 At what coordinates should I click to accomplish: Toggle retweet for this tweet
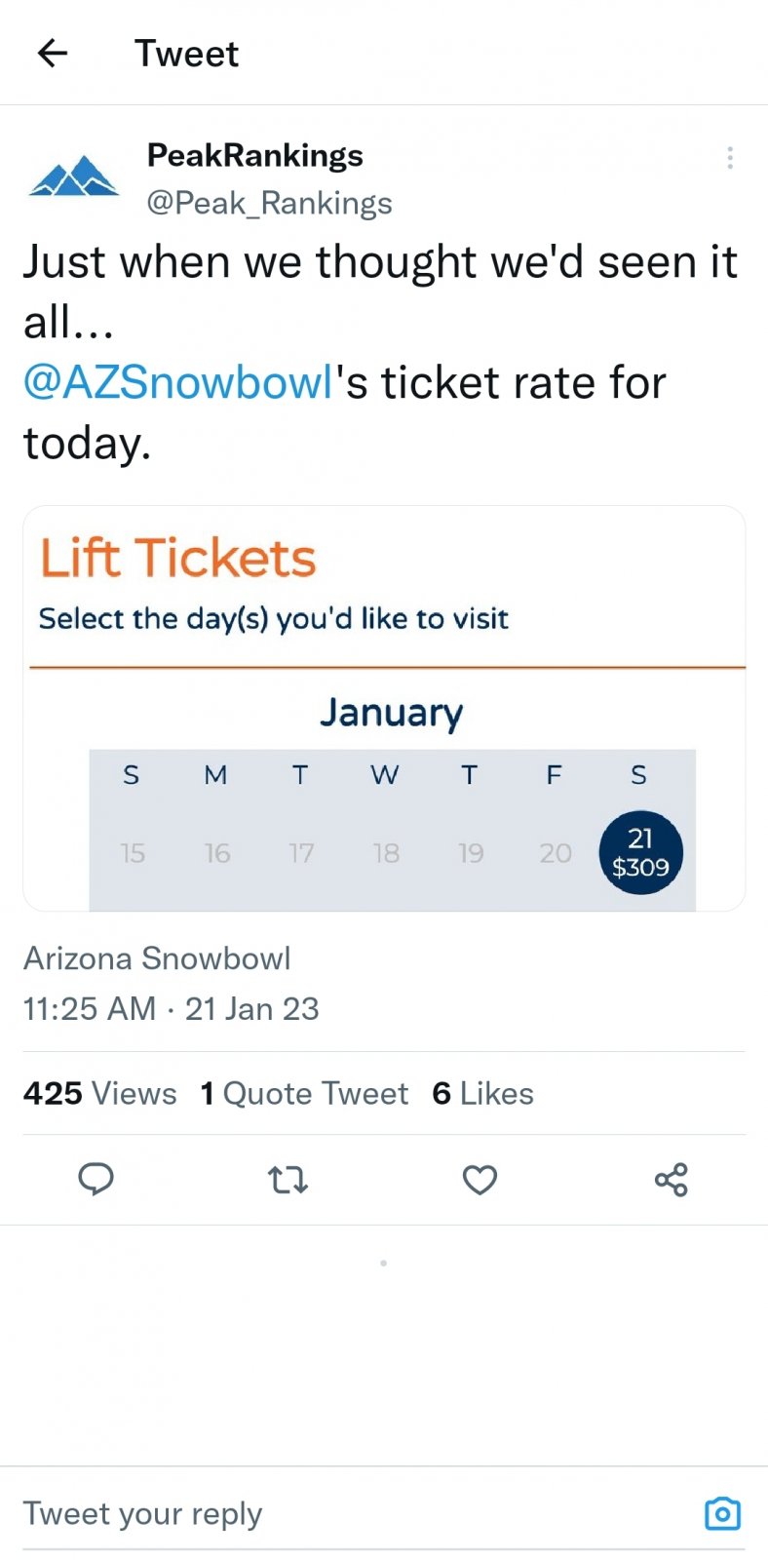pos(288,1180)
